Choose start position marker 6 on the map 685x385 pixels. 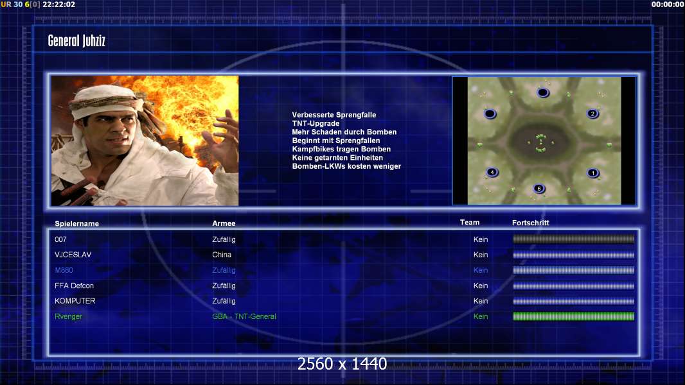(539, 189)
